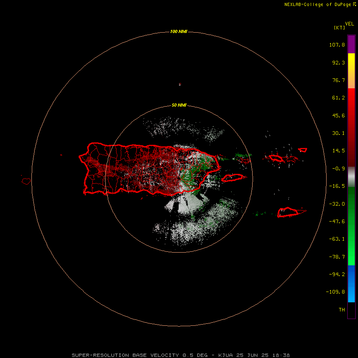Select the 107.8 value on the velocity scale
358x358 pixels.
pos(337,45)
